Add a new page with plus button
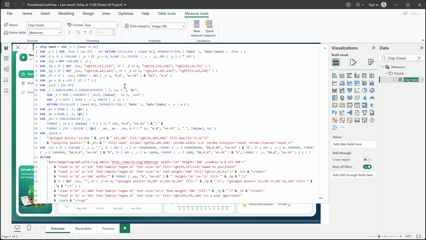This screenshot has height=240, width=426. click(x=125, y=228)
